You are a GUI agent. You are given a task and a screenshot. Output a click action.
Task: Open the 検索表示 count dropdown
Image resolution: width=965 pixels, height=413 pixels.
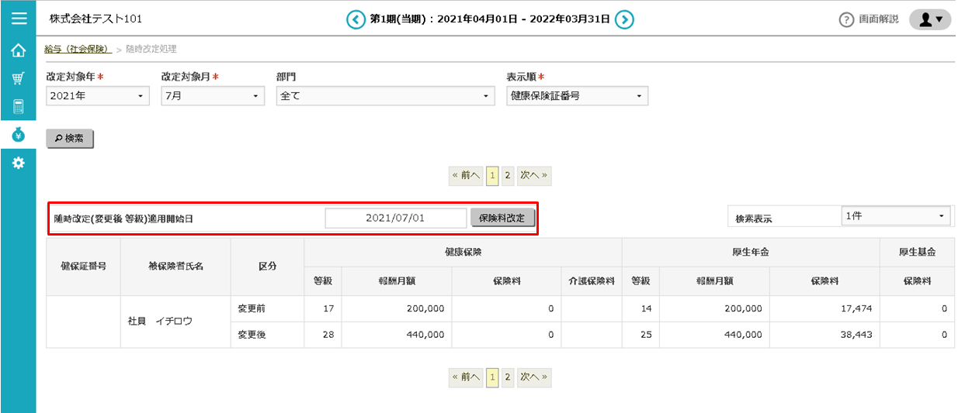(x=896, y=216)
